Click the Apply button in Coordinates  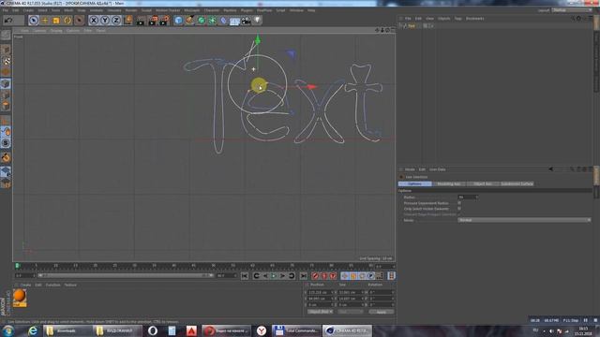(x=382, y=312)
